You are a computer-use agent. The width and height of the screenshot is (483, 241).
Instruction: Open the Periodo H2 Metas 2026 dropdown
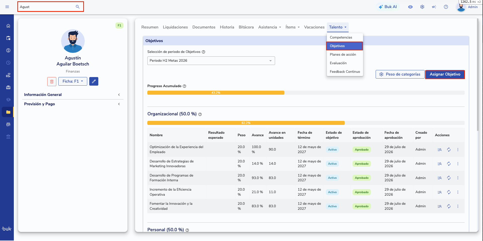(211, 61)
